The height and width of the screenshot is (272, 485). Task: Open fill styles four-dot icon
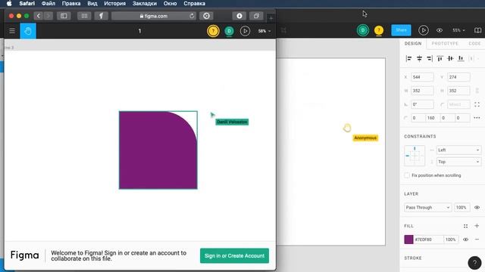tap(465, 226)
